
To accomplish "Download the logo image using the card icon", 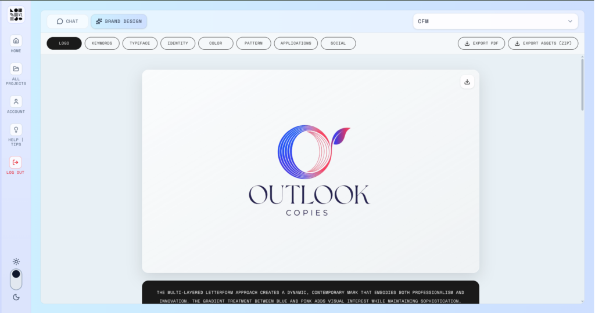I will click(x=467, y=82).
